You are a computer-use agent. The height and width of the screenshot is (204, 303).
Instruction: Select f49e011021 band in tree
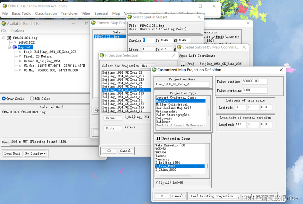pyautogui.click(x=27, y=43)
